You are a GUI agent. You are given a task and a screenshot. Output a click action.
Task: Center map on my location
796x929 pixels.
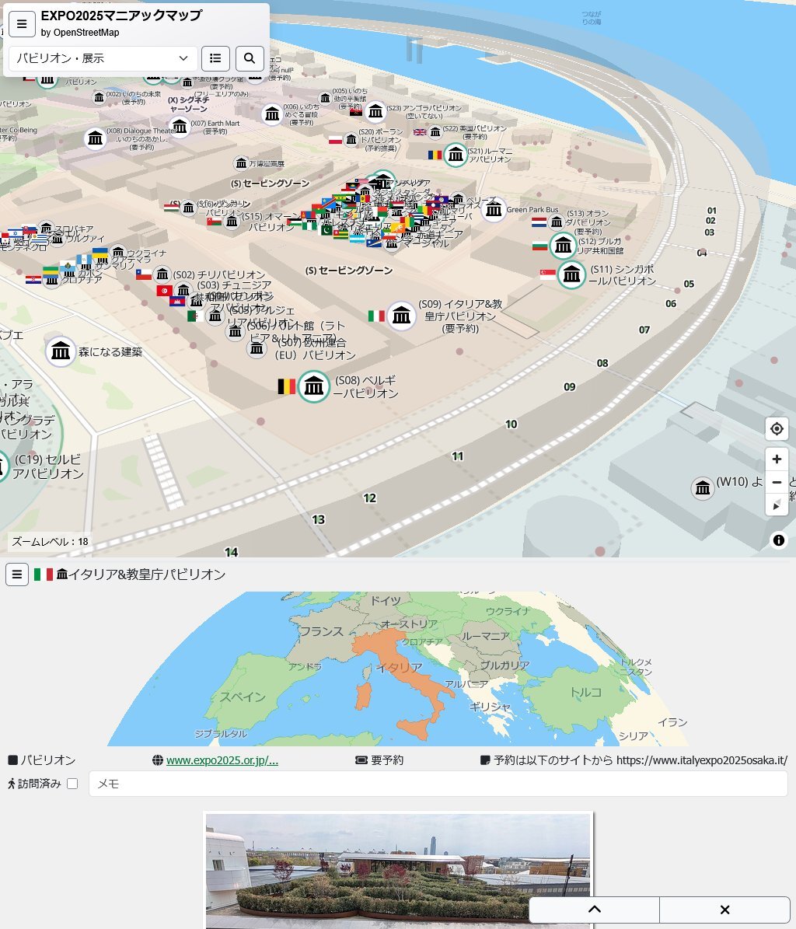[x=777, y=428]
